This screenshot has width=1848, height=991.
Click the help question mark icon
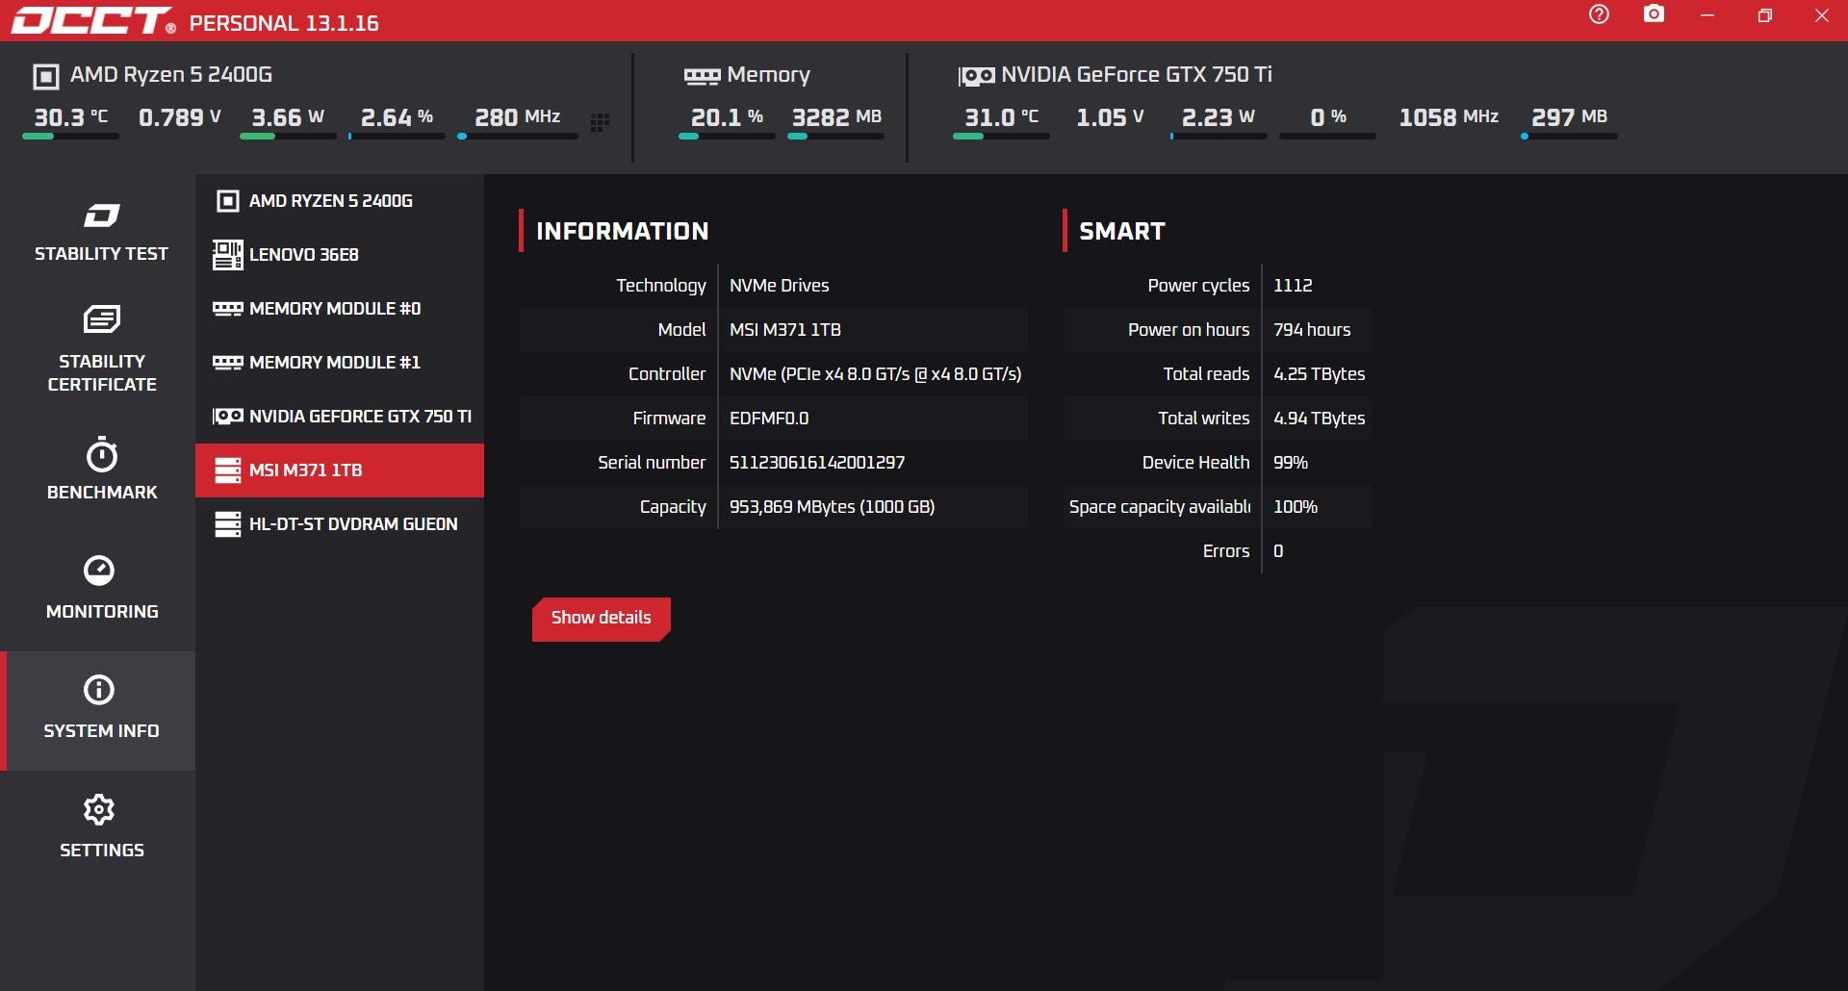[x=1599, y=14]
